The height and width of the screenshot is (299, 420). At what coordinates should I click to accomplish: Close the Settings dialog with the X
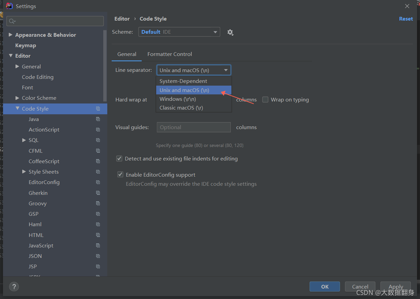407,6
